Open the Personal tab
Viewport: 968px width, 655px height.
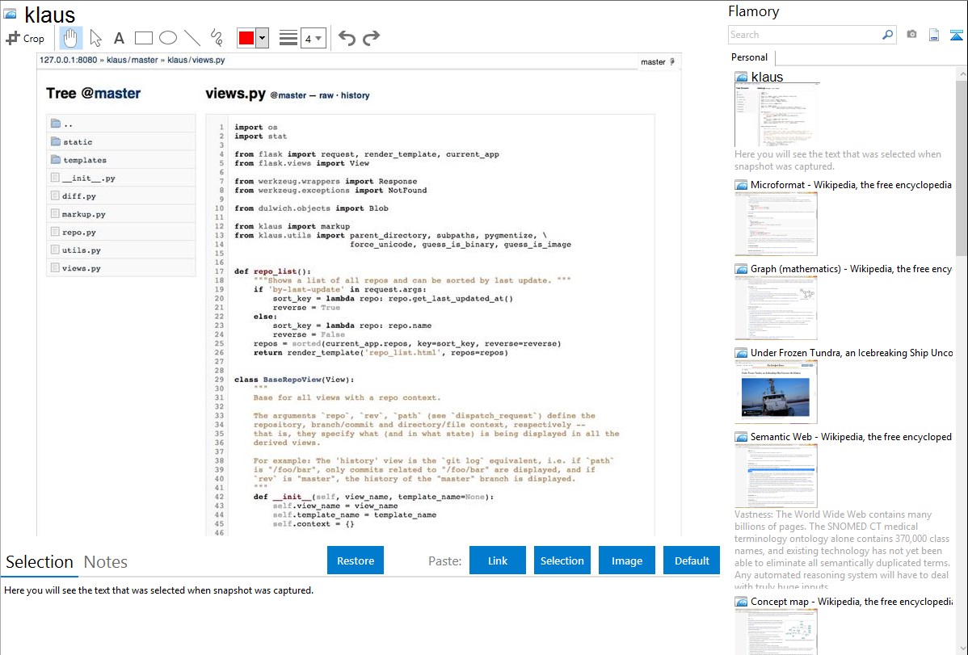pyautogui.click(x=749, y=57)
